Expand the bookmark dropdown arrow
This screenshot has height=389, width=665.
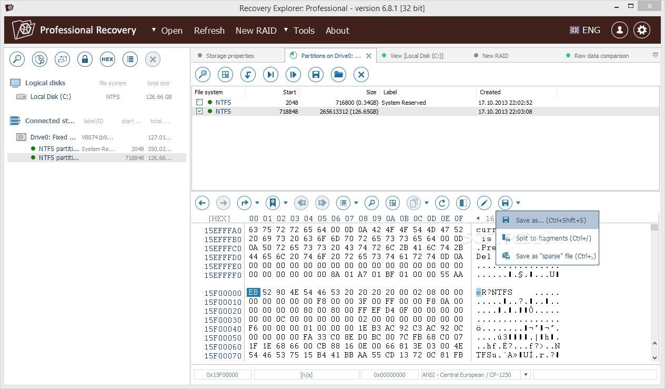286,203
